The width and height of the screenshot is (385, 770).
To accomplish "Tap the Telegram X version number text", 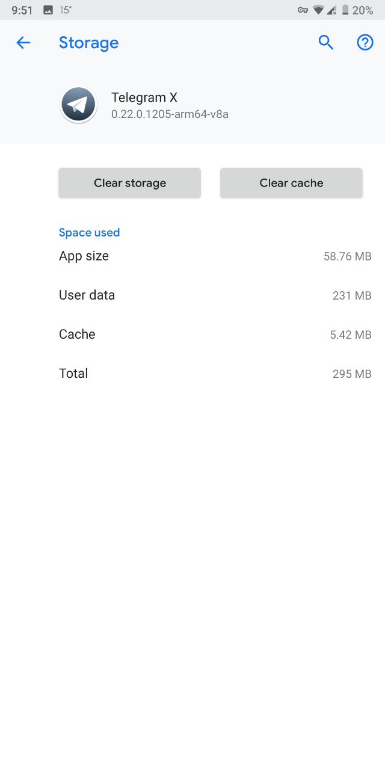I will 170,114.
